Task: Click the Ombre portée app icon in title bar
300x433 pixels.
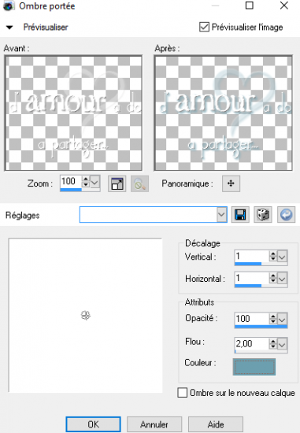Action: [9, 6]
